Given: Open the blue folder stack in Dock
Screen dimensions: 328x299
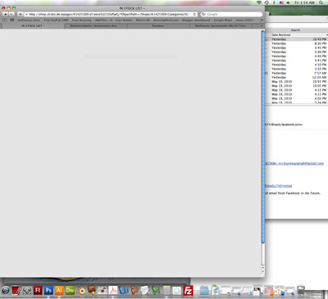Looking at the screenshot, I should point(204,291).
